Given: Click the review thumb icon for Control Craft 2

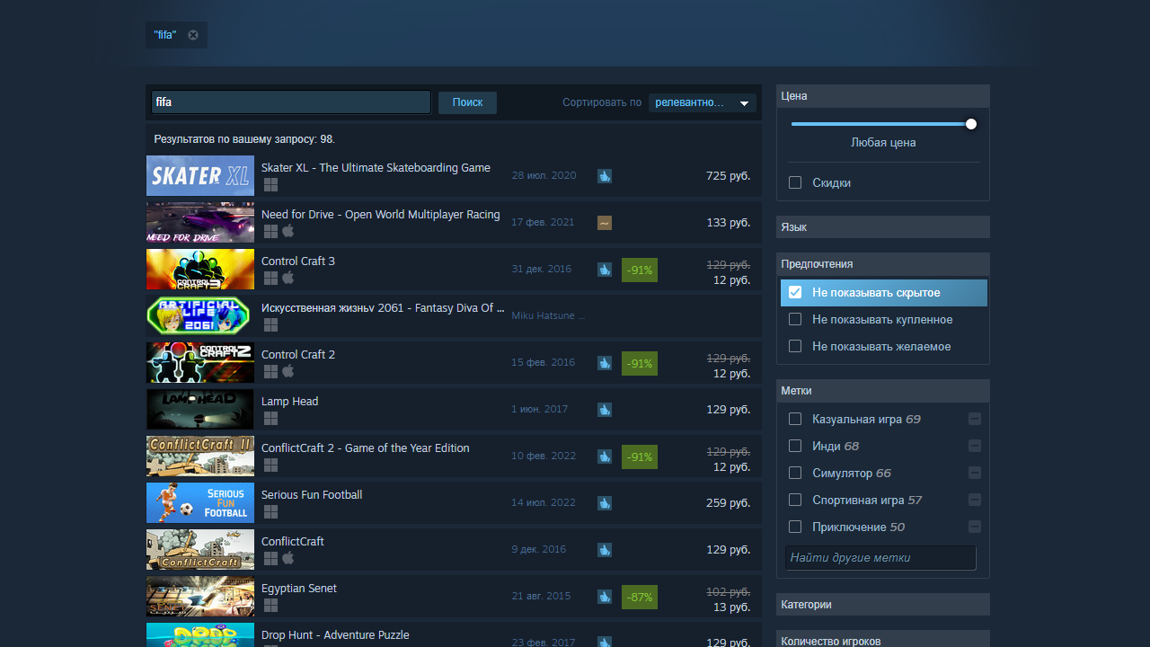Looking at the screenshot, I should click(605, 363).
